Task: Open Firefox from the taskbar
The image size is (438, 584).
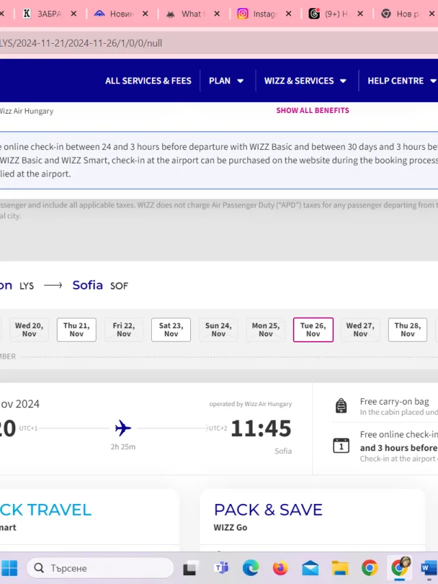Action: tap(280, 568)
